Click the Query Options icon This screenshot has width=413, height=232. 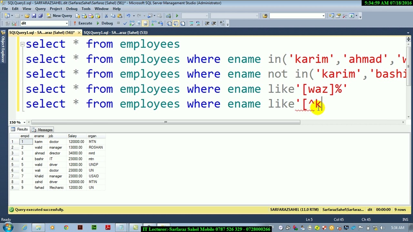pos(139,23)
